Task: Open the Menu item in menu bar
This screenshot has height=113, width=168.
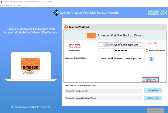Action: point(3,5)
